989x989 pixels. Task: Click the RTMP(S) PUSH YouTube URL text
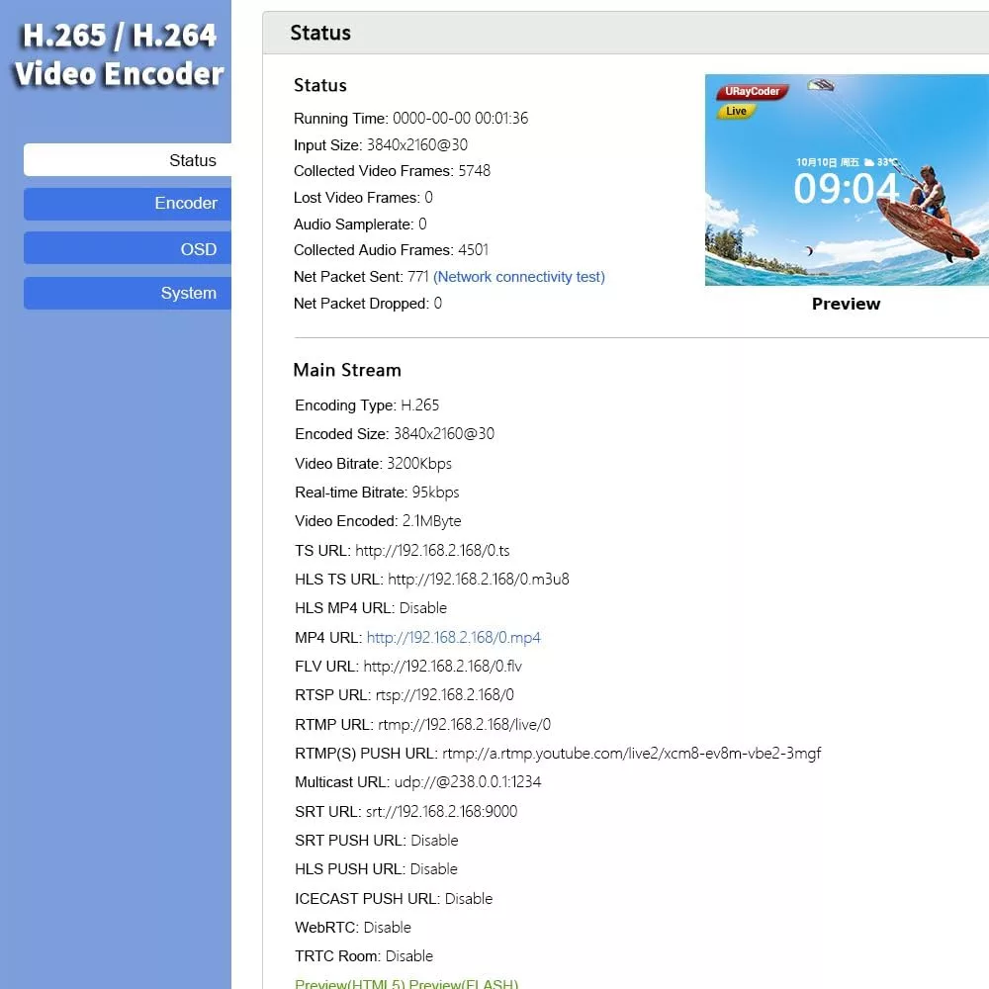(x=631, y=754)
